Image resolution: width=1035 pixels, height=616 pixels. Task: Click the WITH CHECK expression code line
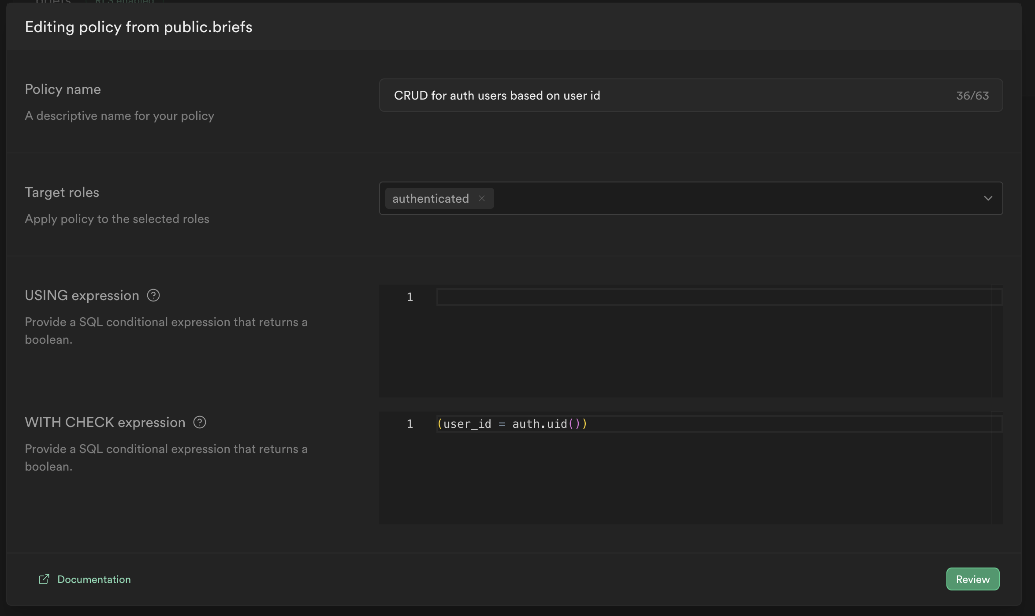coord(719,424)
